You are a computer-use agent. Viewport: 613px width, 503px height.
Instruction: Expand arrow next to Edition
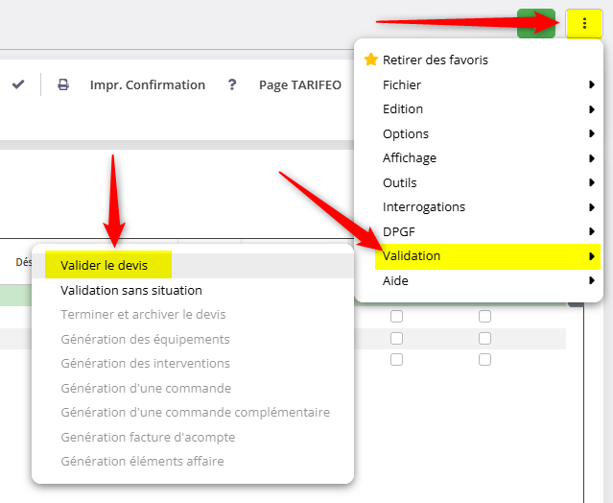pos(592,109)
